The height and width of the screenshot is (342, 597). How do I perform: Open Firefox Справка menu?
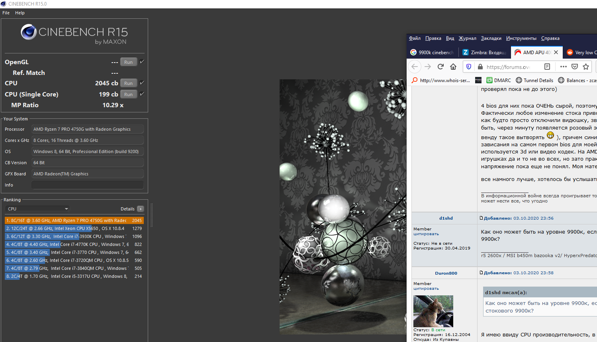[x=550, y=38]
